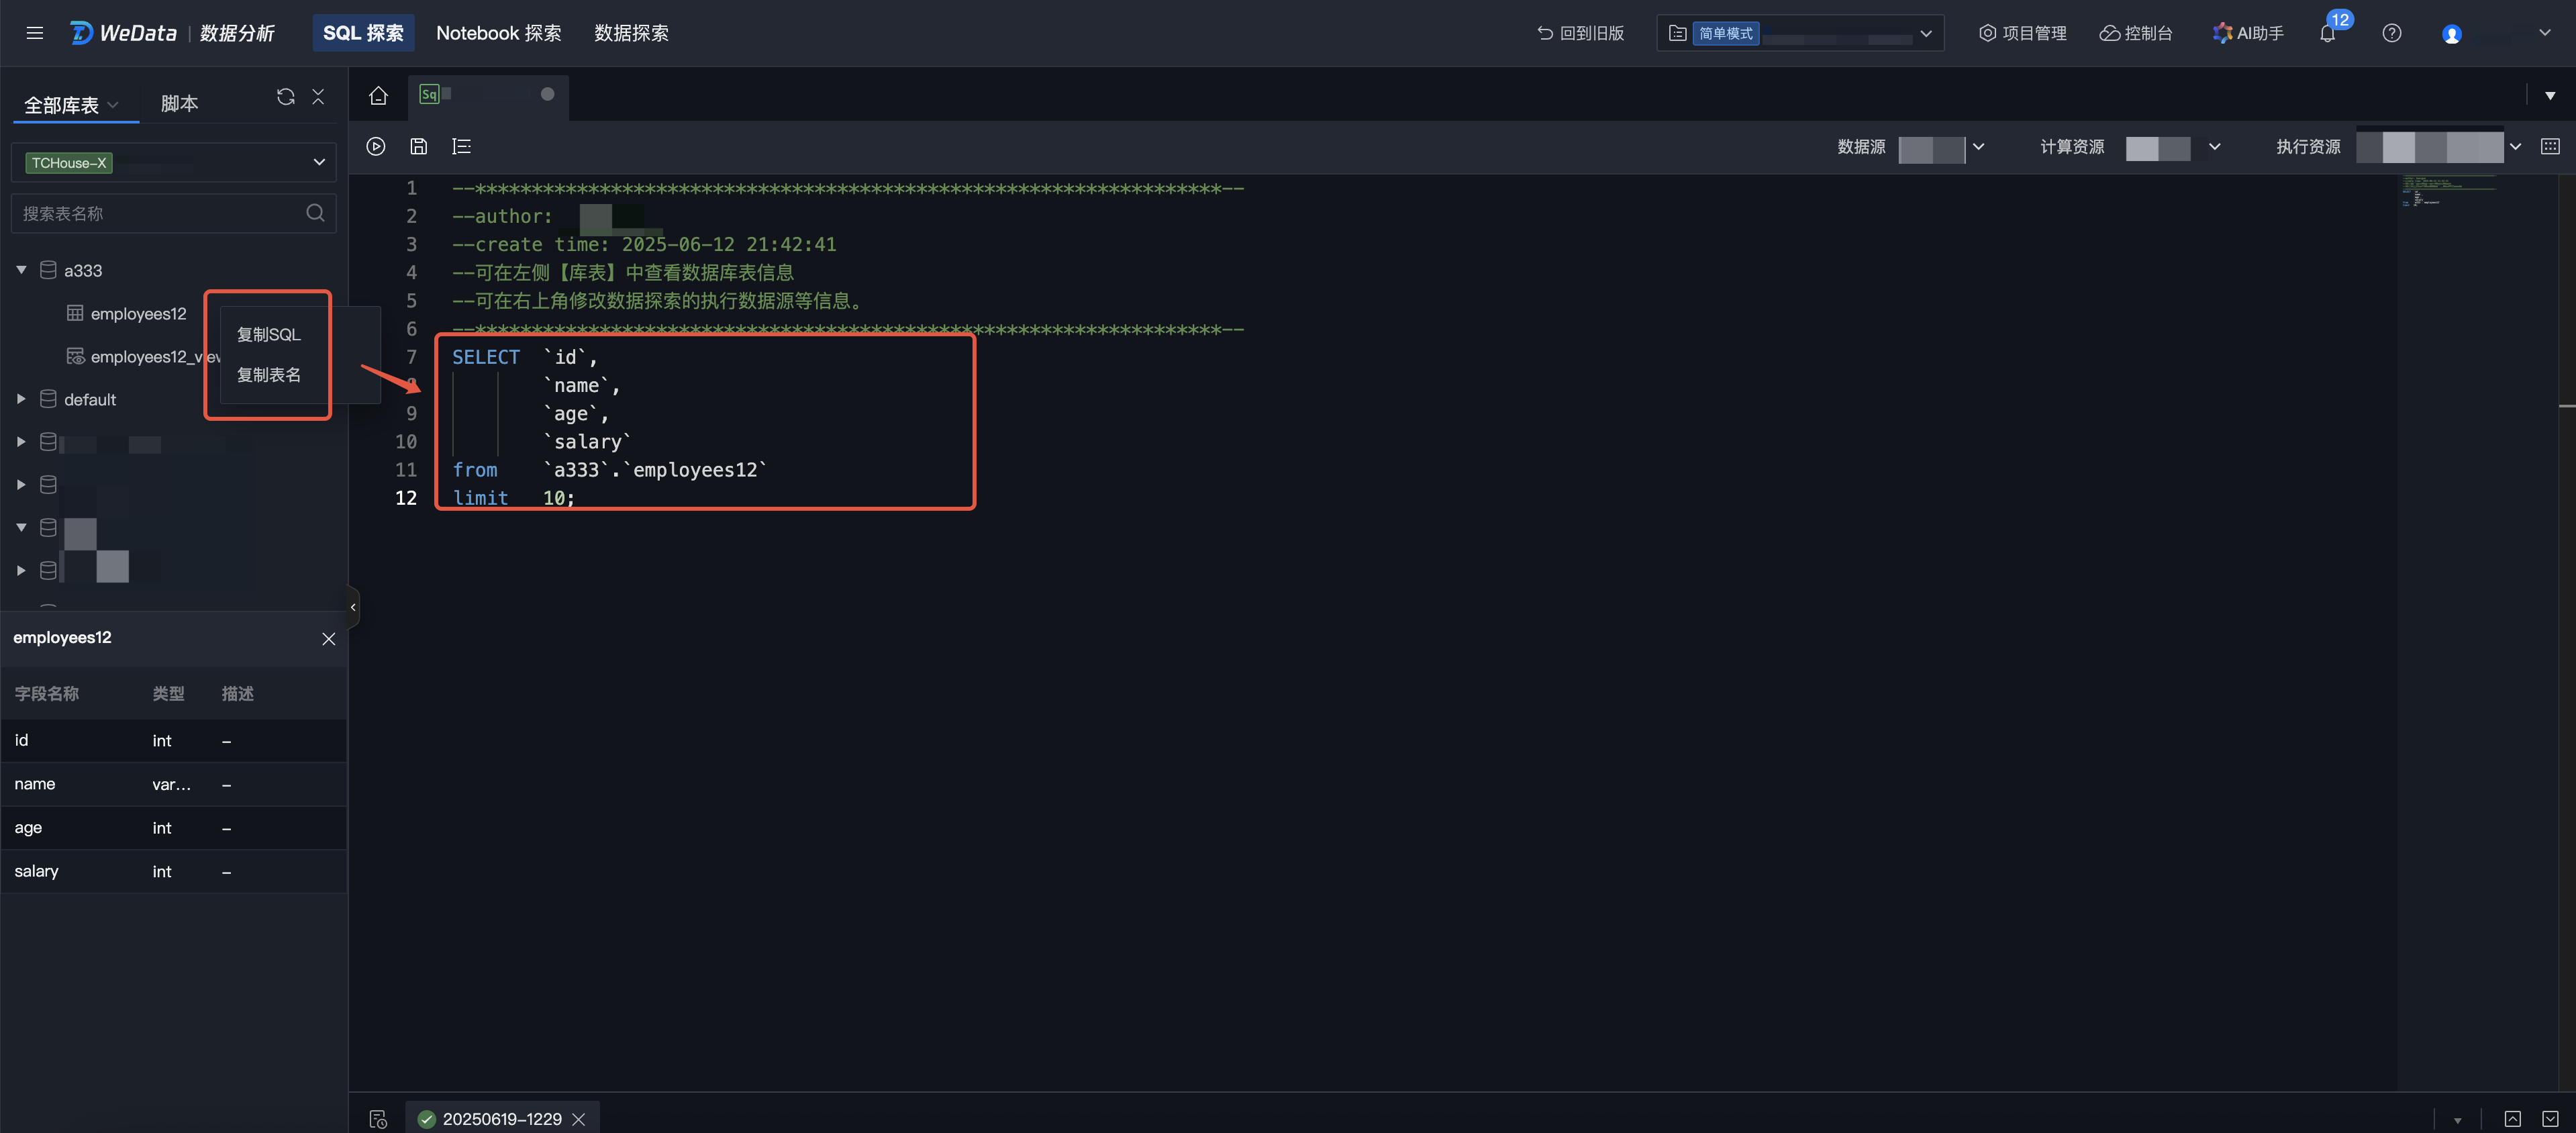Viewport: 2576px width, 1133px height.
Task: Click 回到旧版 link
Action: click(x=1581, y=33)
